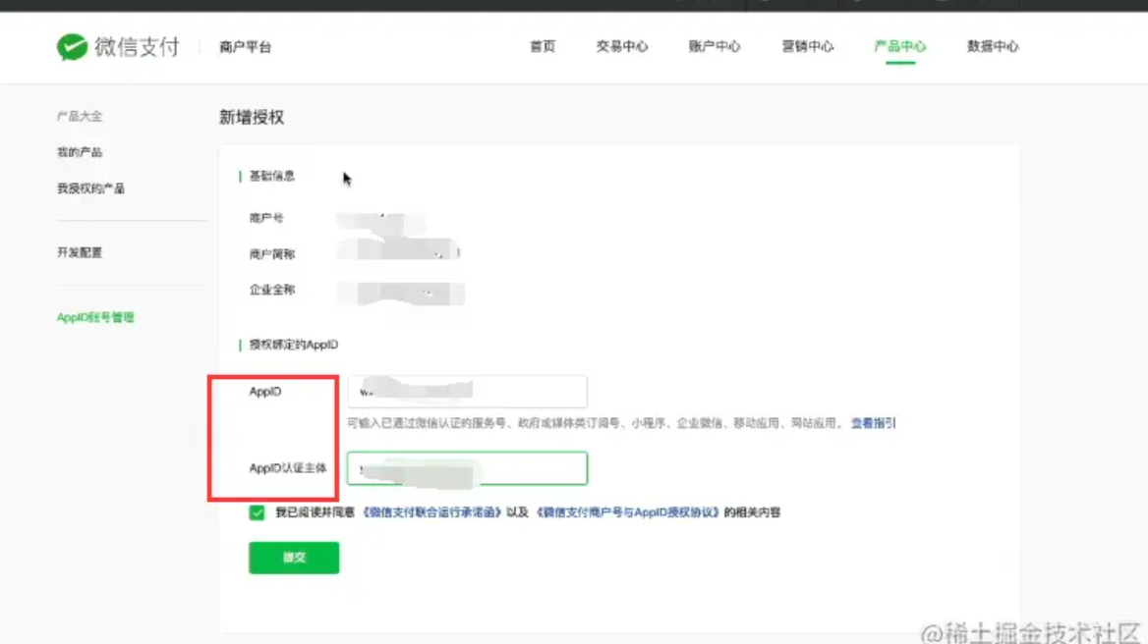Click the 授权绑定的AppID section heading

point(294,345)
